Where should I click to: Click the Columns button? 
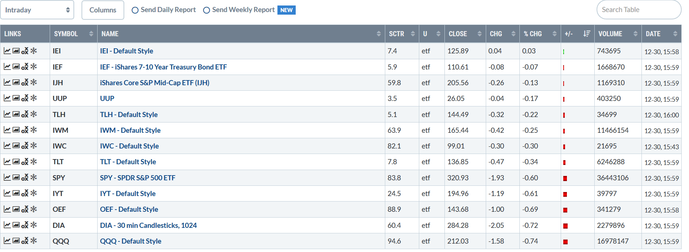pyautogui.click(x=103, y=10)
